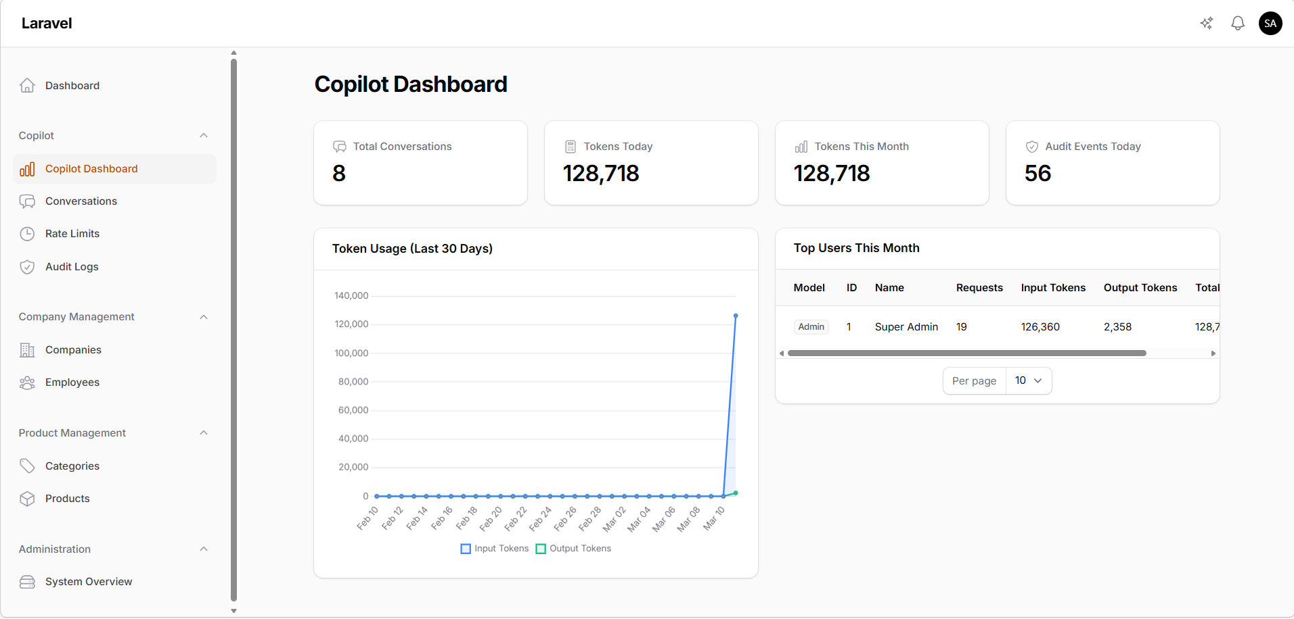Open the AI sparkles icon in header
1294x619 pixels.
tap(1207, 24)
